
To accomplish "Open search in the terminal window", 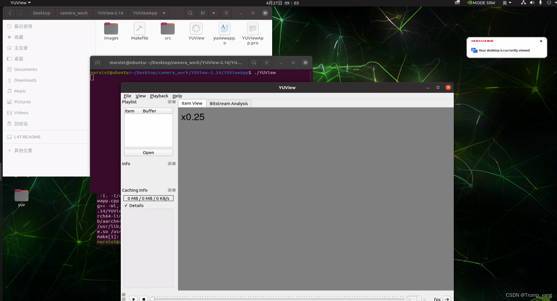I will (x=254, y=63).
